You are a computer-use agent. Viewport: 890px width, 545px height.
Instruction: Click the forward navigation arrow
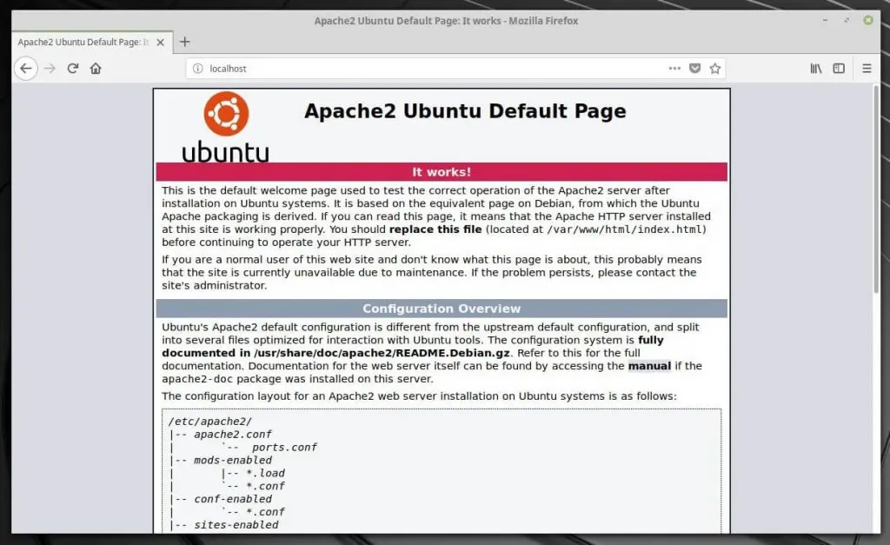[50, 69]
